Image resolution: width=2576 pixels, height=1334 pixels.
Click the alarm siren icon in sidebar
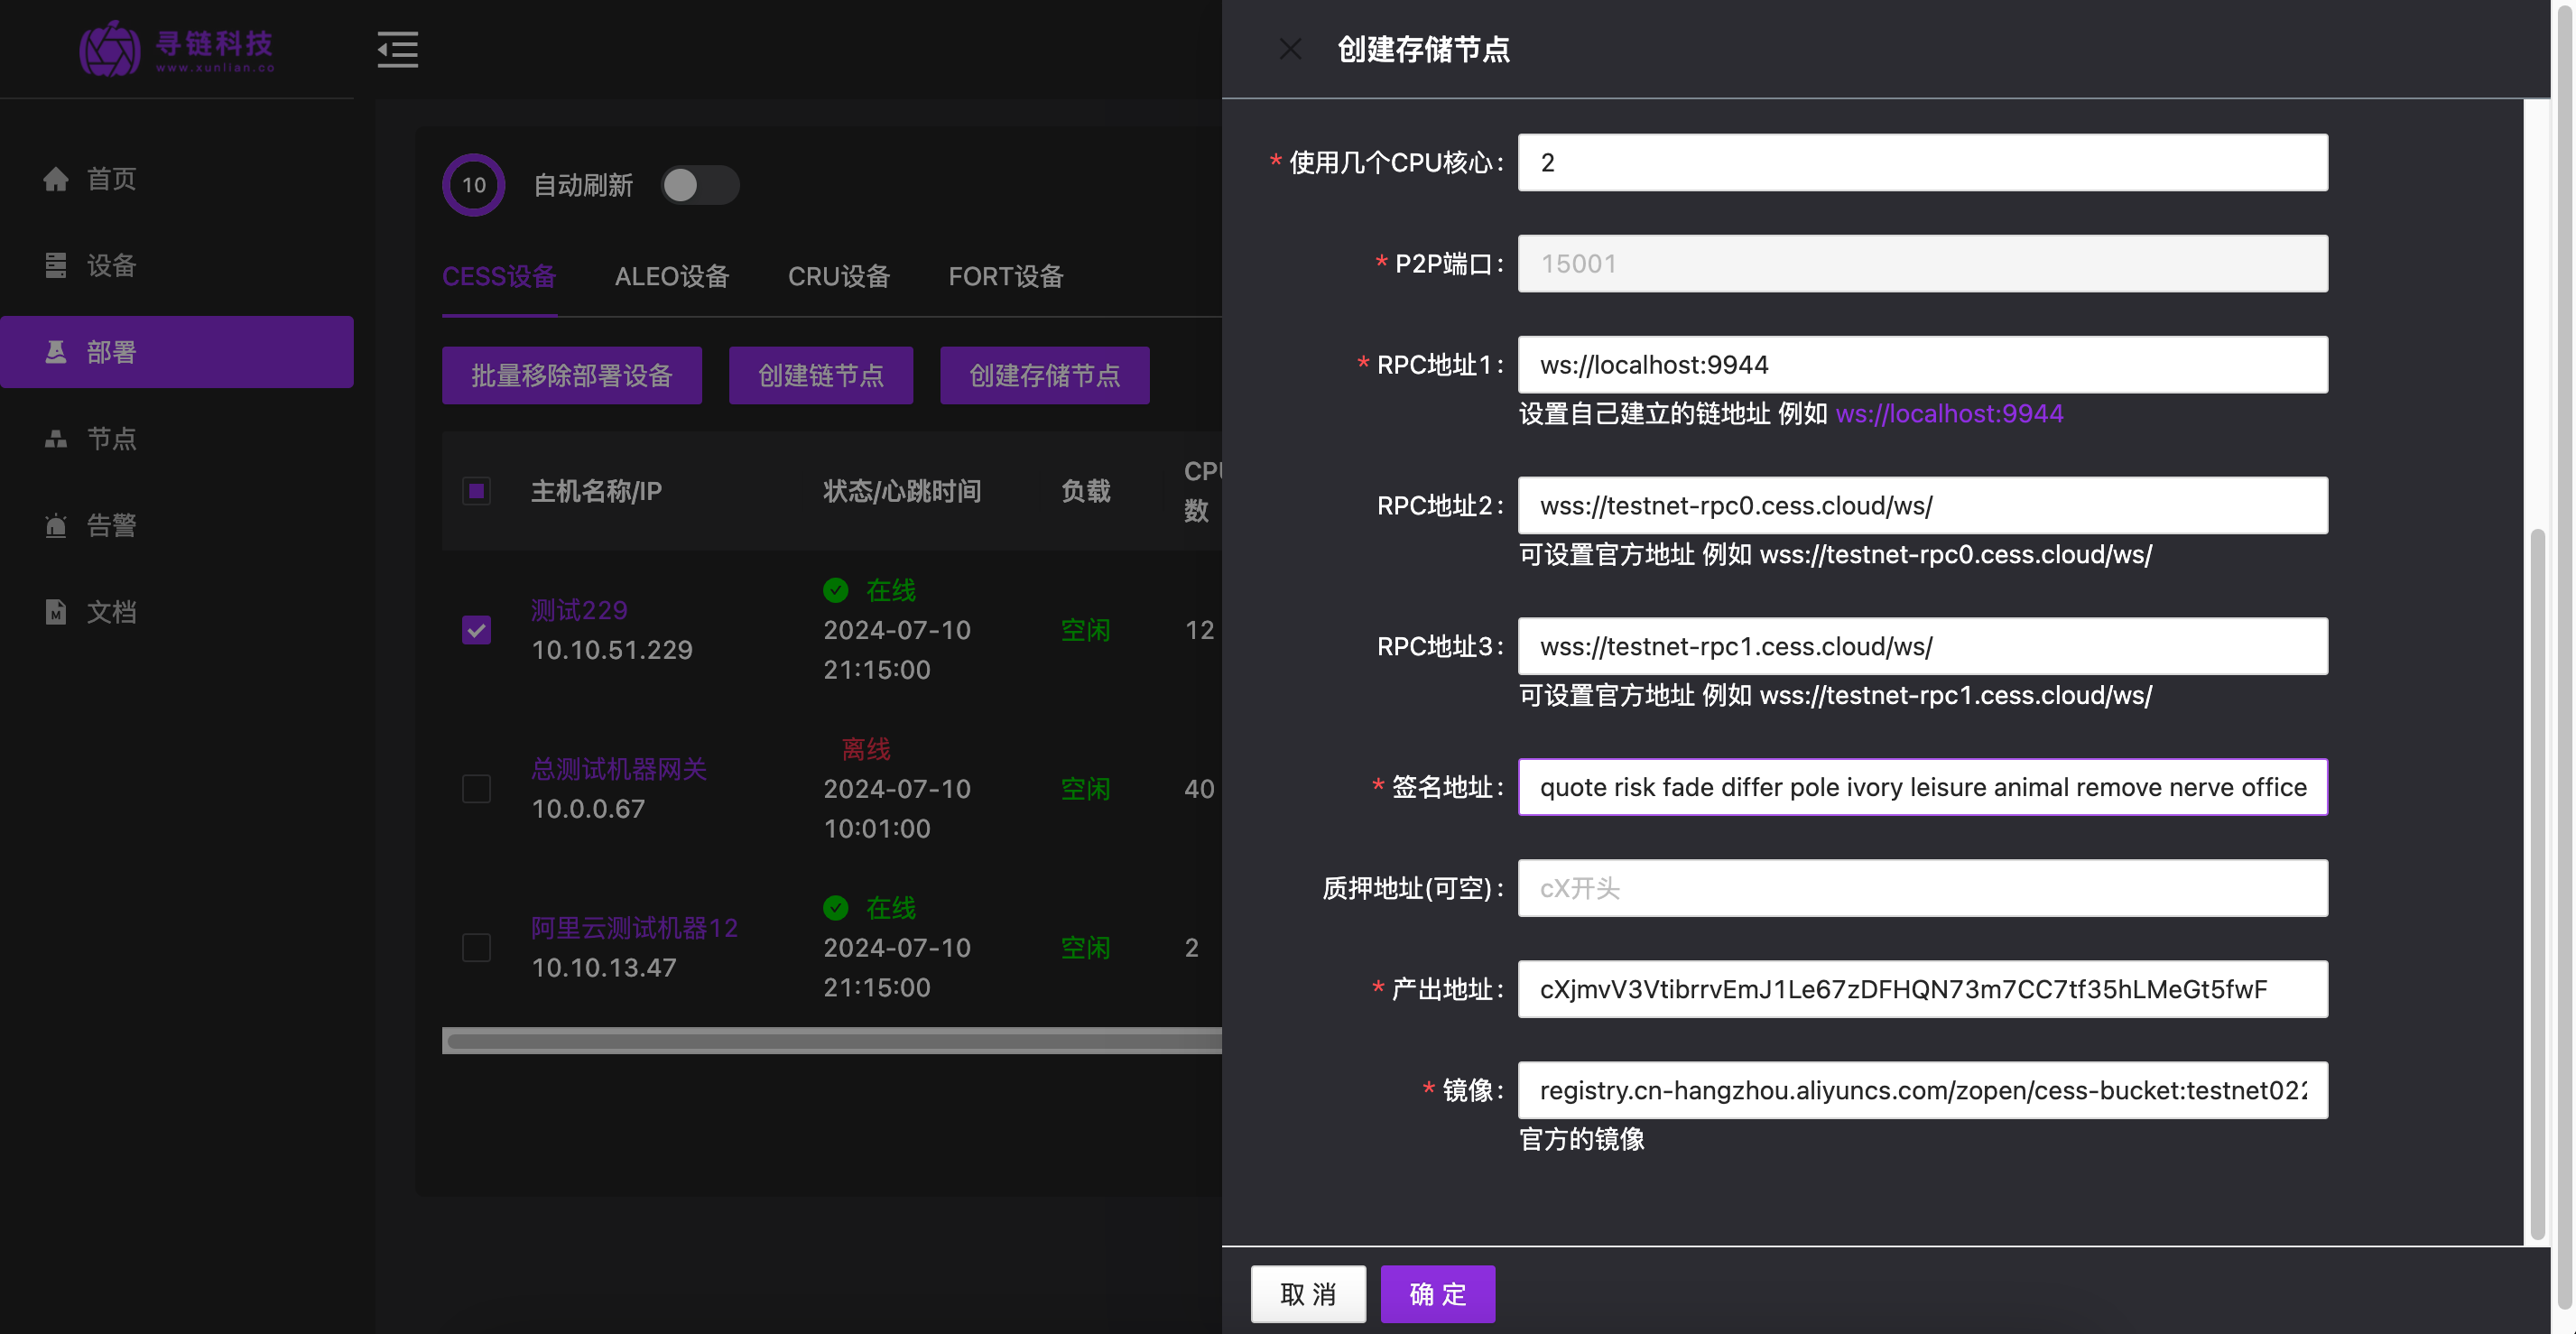tap(56, 525)
